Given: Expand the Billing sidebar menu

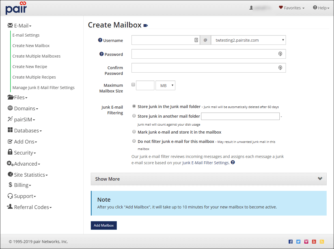Looking at the screenshot, I should point(20,185).
